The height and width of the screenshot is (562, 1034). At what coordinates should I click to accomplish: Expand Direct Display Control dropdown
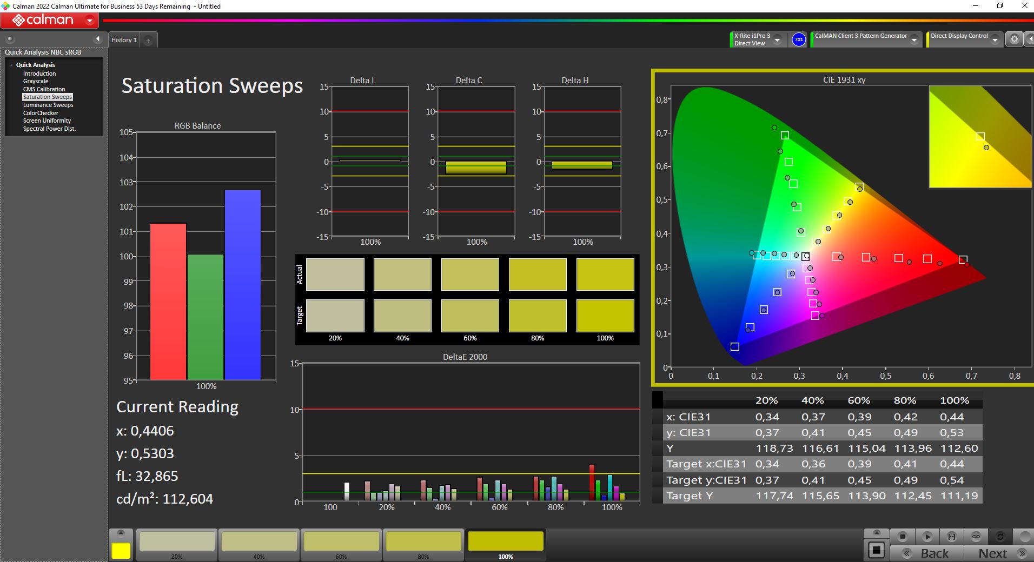[x=995, y=39]
